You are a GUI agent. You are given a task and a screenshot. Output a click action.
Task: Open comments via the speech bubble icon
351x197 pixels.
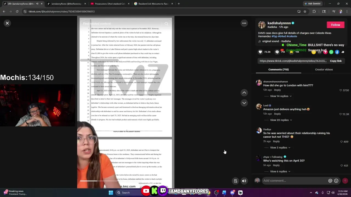(x=277, y=52)
